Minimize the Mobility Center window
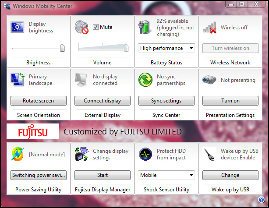 point(231,4)
